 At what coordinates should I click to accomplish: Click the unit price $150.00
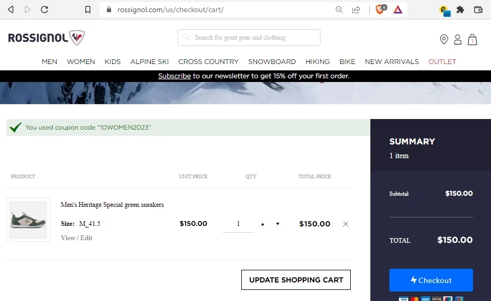point(193,224)
